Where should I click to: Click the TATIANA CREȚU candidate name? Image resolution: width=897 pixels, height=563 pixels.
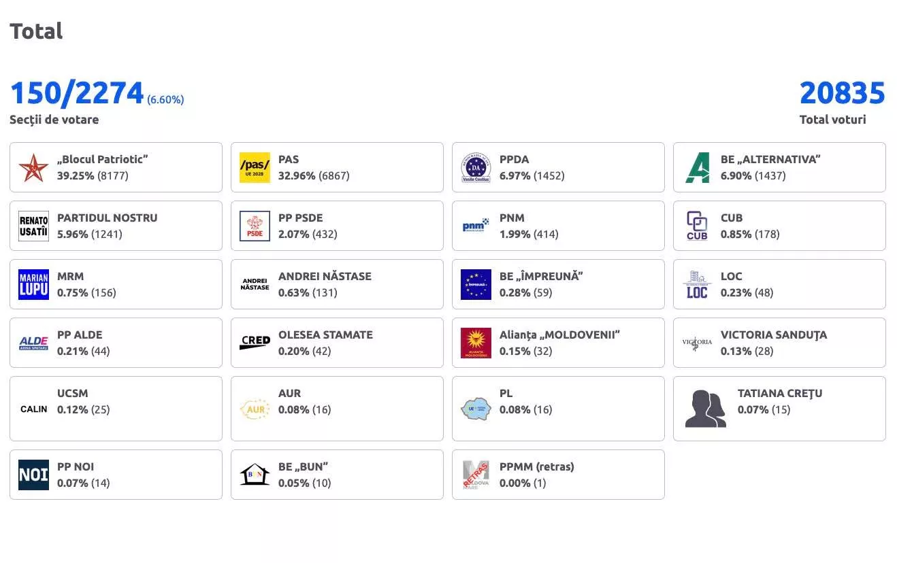pos(780,393)
